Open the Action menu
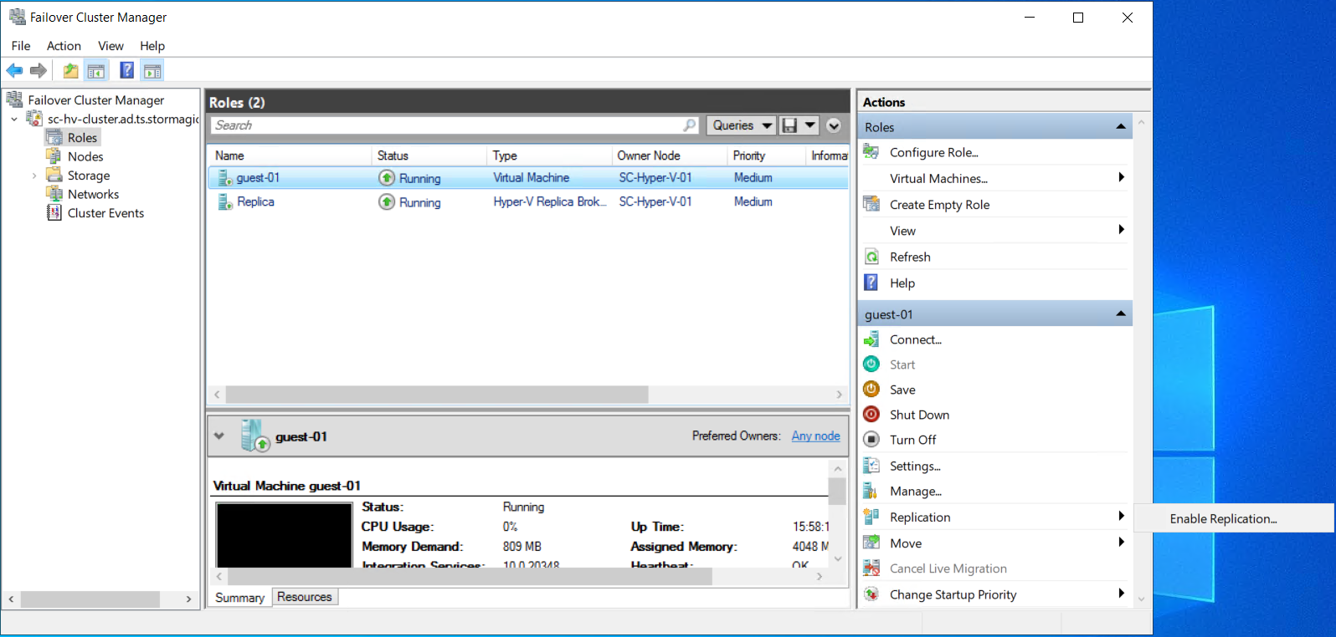1336x637 pixels. coord(64,46)
